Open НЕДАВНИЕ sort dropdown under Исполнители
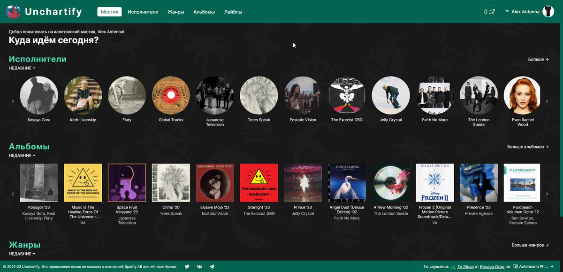The height and width of the screenshot is (272, 563). (22, 68)
